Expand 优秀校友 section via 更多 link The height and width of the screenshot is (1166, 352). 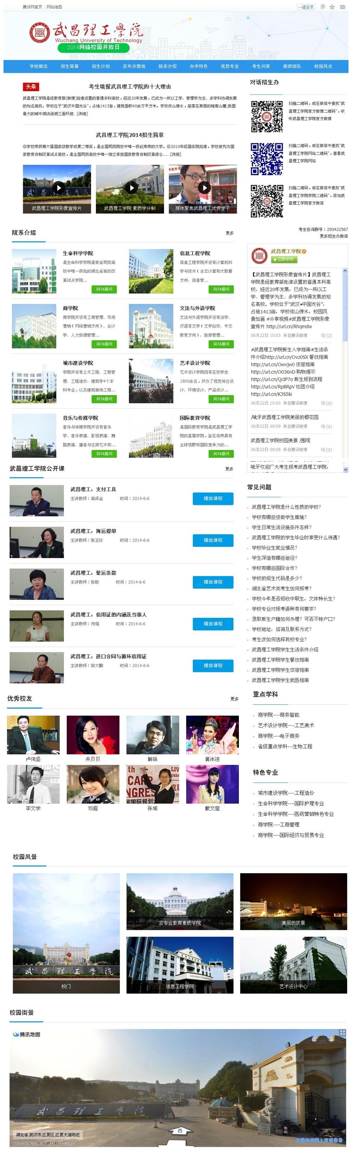point(234,698)
